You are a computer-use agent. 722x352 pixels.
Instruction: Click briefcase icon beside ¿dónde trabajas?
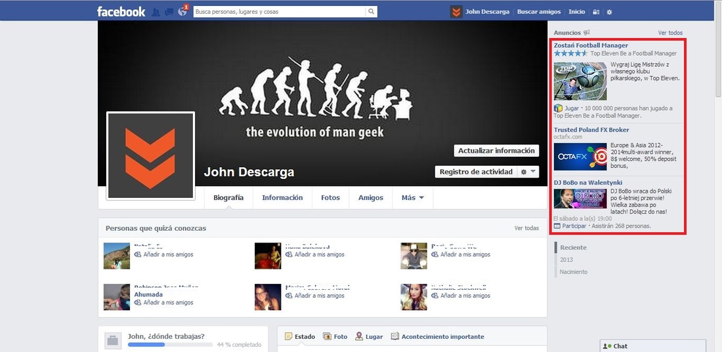tap(113, 340)
